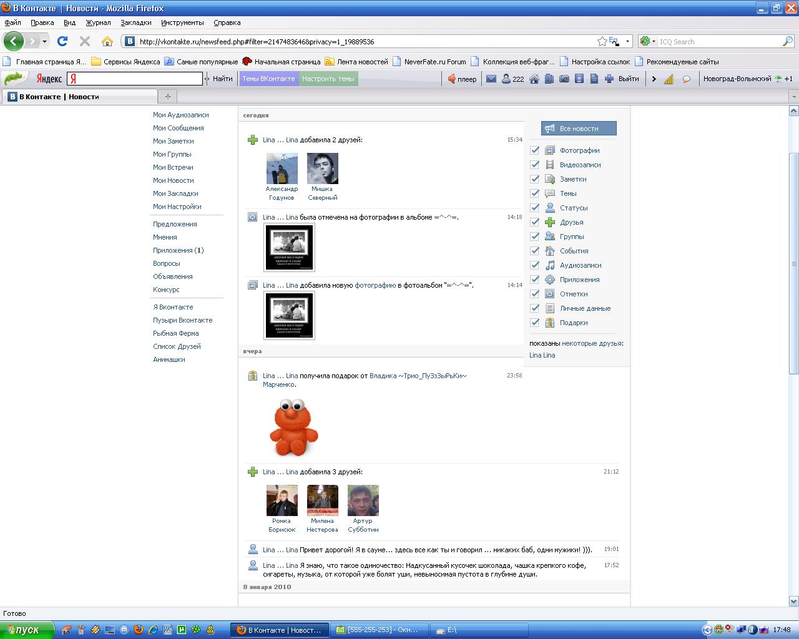Screen dimensions: 799x639
Task: Toggle the Подарки filter checkbox
Action: click(x=534, y=323)
